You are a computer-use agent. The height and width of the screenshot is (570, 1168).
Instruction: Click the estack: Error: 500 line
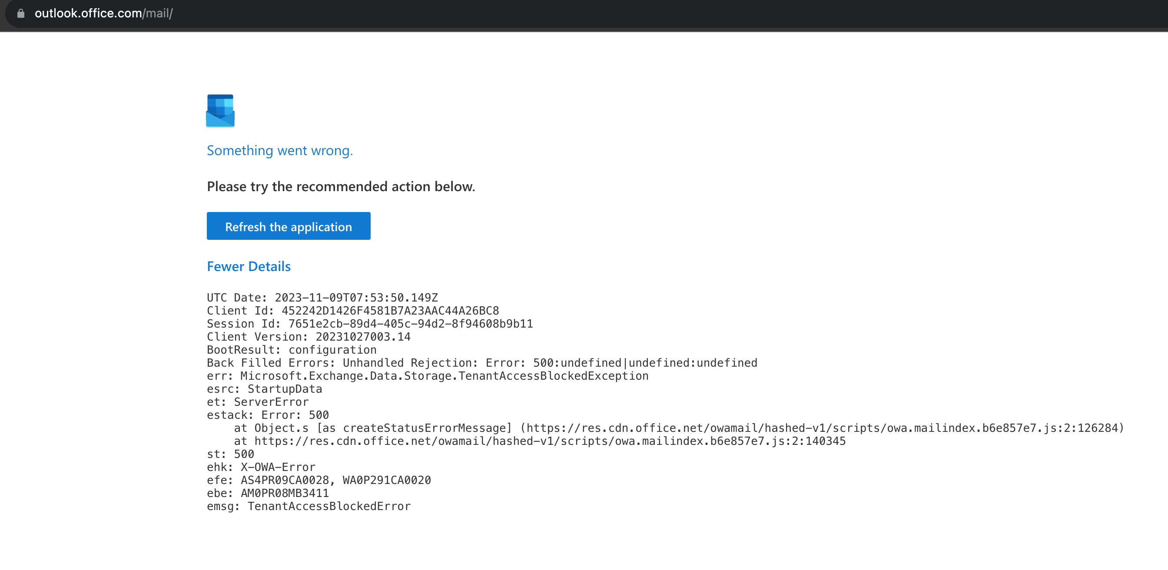coord(268,415)
